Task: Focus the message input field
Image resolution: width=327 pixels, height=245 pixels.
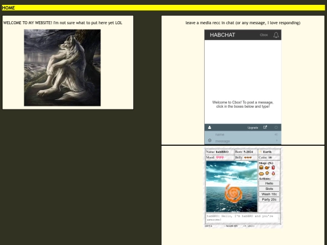Action: [x=243, y=141]
